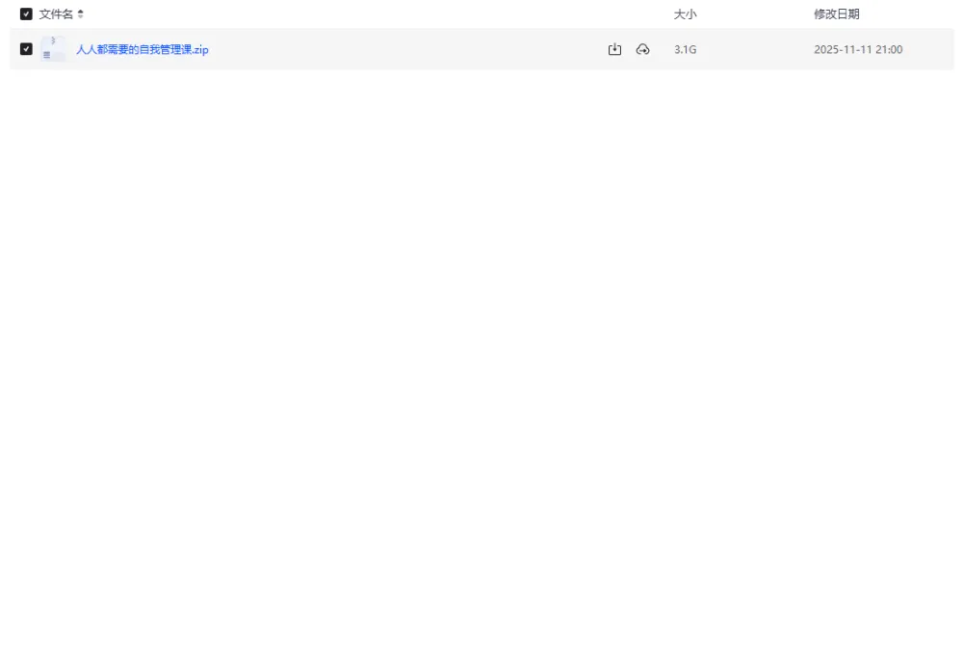The width and height of the screenshot is (963, 657).
Task: Download the zip file with the download icon
Action: (614, 49)
